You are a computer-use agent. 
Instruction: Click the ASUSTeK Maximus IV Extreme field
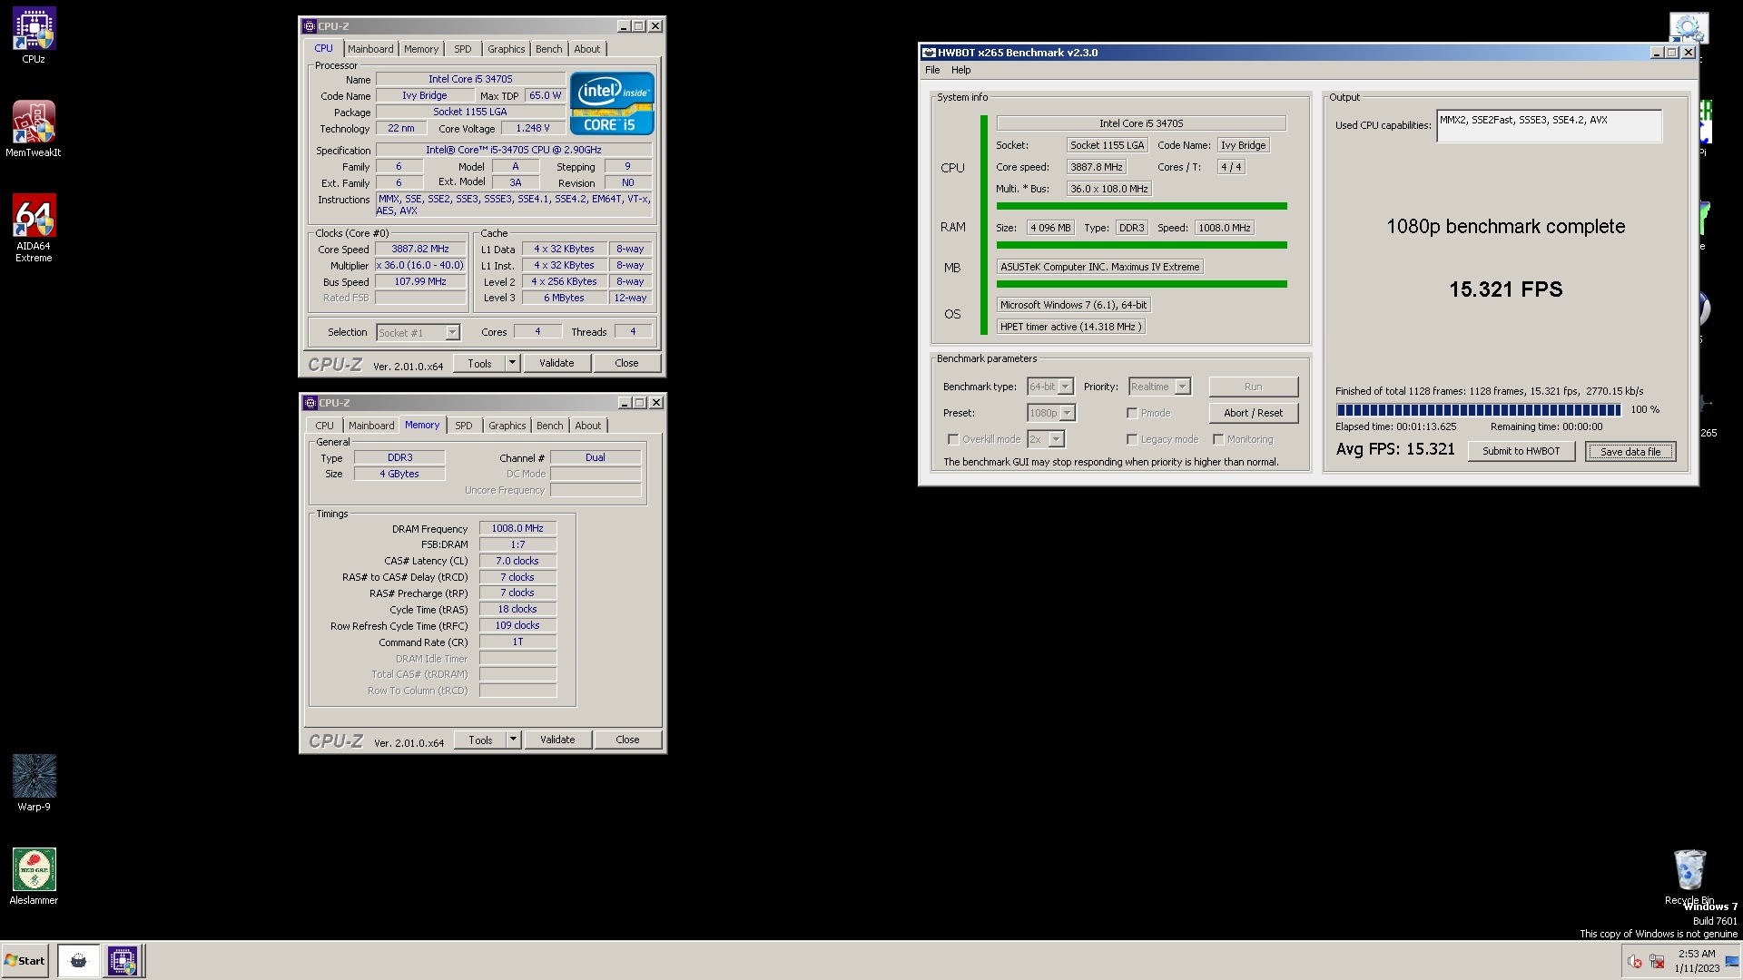coord(1099,267)
